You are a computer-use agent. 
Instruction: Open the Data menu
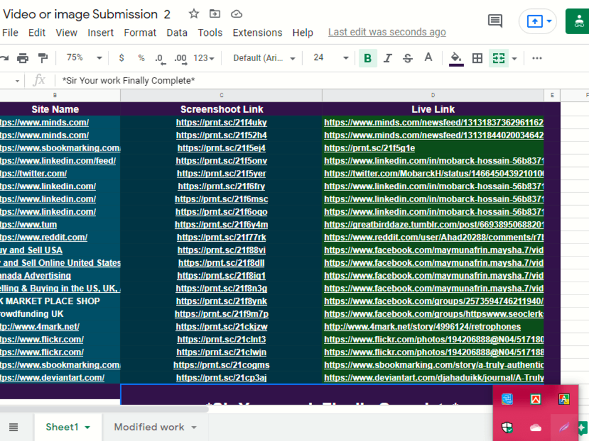[177, 33]
